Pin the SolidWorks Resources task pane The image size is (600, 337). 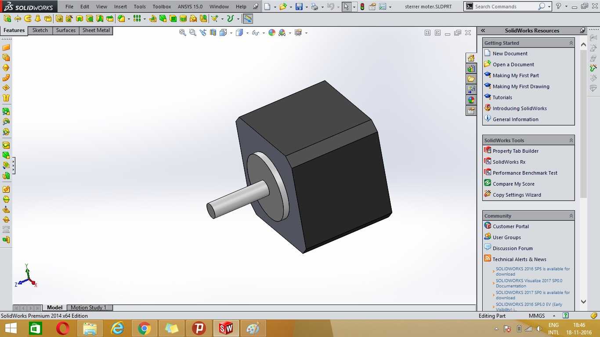[x=582, y=30]
